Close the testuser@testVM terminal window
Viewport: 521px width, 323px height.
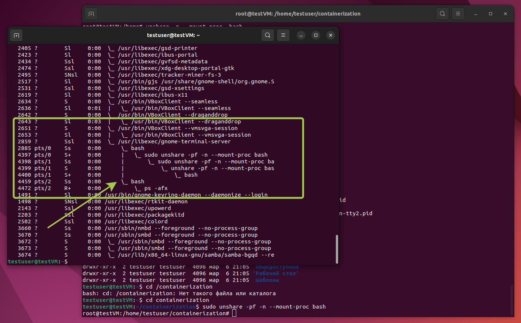(x=331, y=35)
